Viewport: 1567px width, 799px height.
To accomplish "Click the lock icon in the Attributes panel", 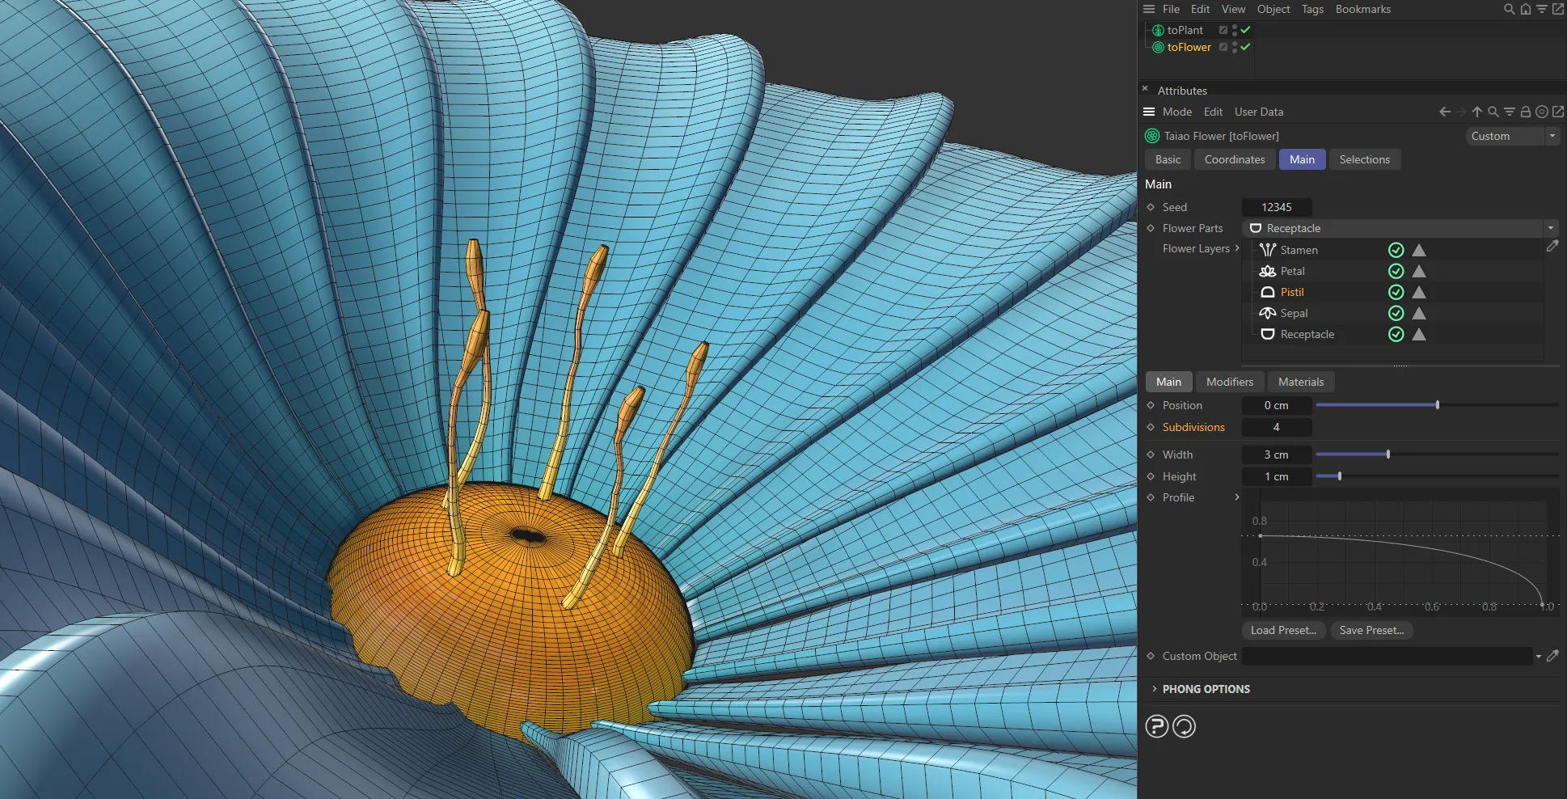I will click(x=1525, y=112).
